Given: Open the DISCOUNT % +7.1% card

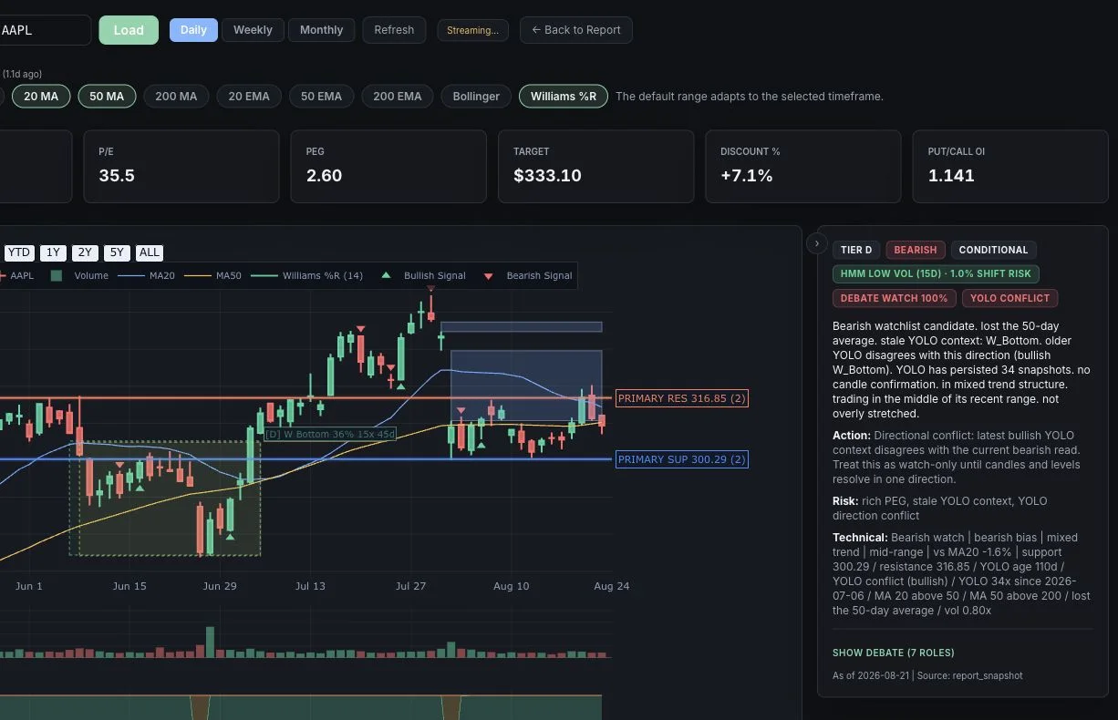Looking at the screenshot, I should coord(802,166).
